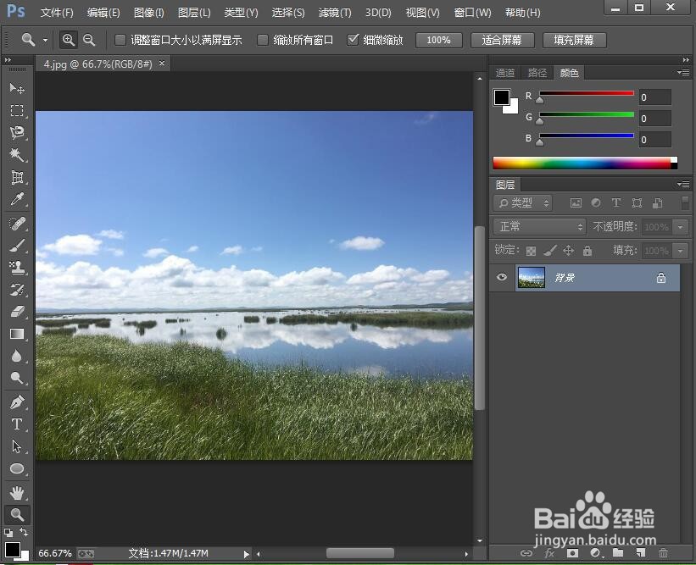Toggle pixel layer filter in Layers panel

pyautogui.click(x=576, y=203)
